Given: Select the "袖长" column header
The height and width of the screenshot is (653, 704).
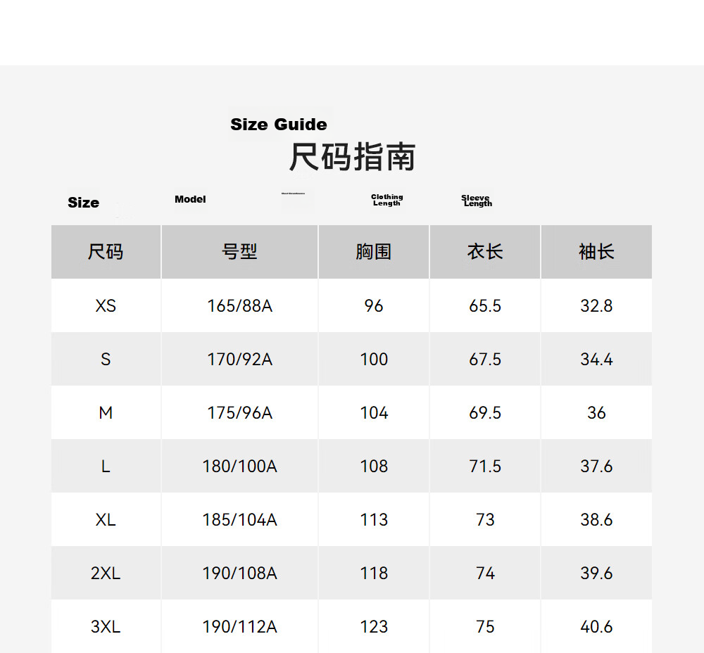Looking at the screenshot, I should [x=597, y=252].
